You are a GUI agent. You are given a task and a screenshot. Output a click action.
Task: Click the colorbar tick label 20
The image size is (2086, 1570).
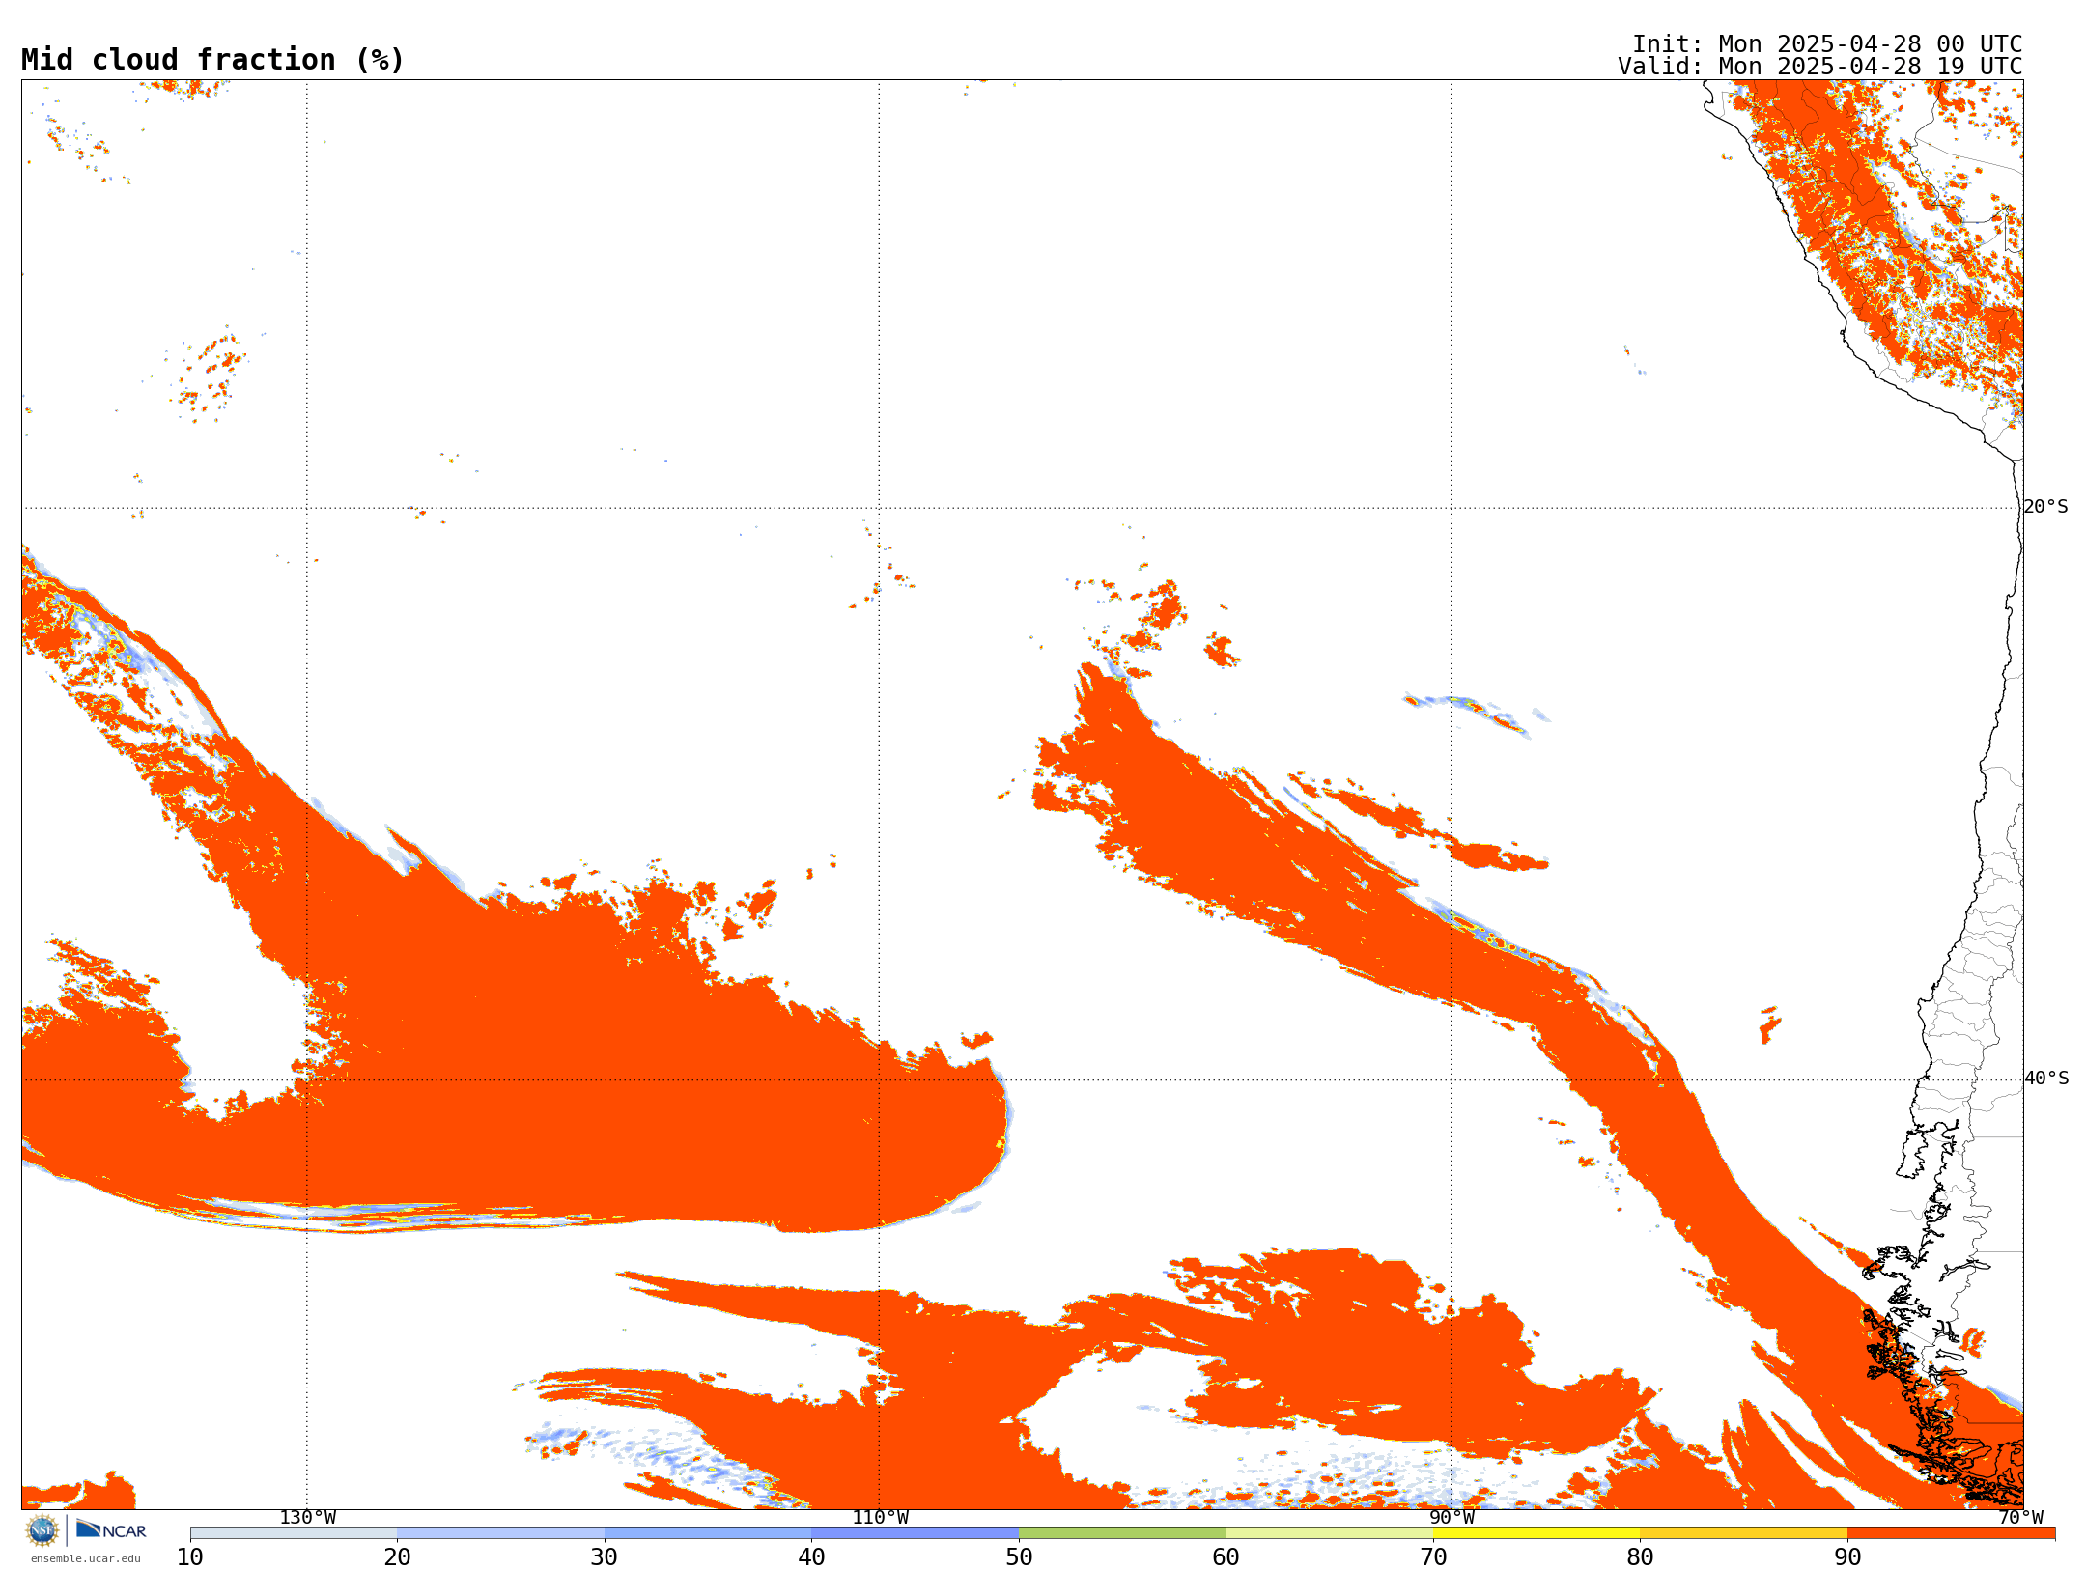397,1556
